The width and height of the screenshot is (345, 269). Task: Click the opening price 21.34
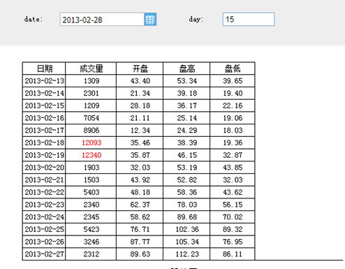click(x=140, y=93)
